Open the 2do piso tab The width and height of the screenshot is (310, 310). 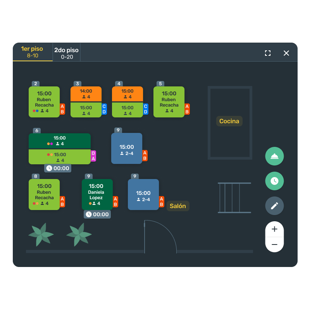click(x=66, y=53)
